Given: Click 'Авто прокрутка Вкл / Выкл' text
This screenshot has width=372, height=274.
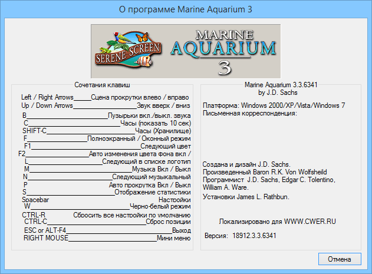Looking at the screenshot, I should [x=150, y=185].
